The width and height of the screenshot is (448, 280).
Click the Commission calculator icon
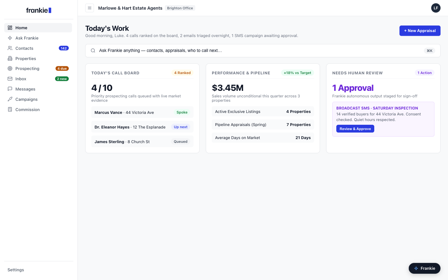pyautogui.click(x=10, y=110)
